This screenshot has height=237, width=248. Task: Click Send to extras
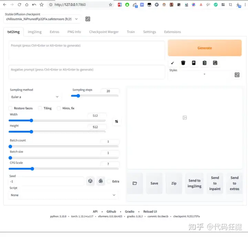point(235,183)
